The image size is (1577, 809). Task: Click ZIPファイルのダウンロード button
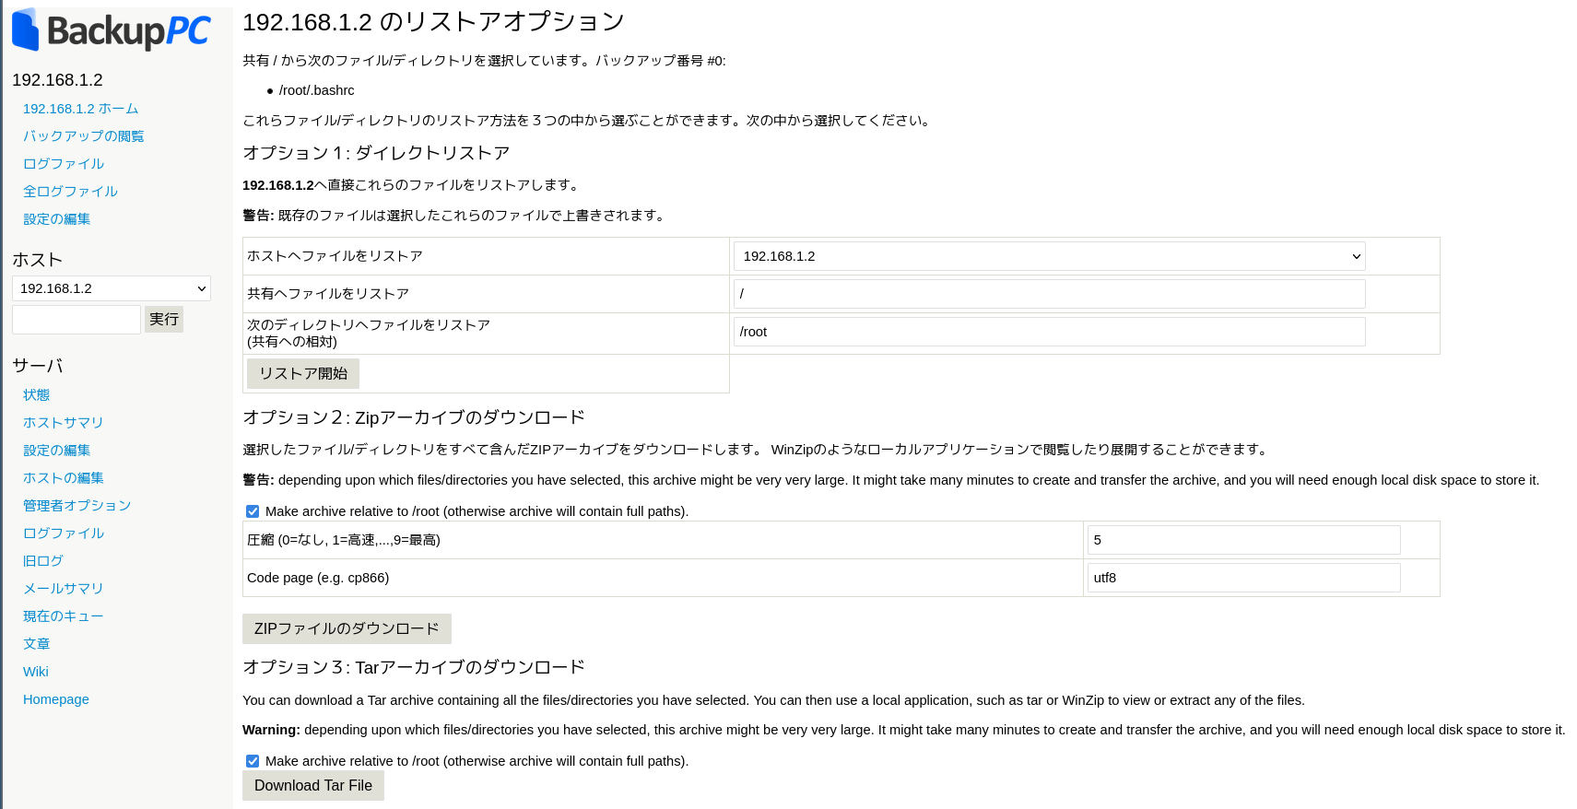click(347, 628)
